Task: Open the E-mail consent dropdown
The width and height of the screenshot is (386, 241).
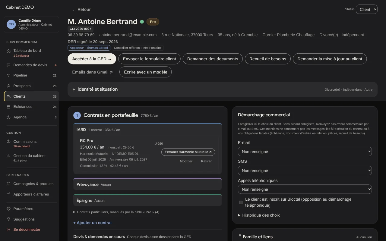Action: coord(305,152)
